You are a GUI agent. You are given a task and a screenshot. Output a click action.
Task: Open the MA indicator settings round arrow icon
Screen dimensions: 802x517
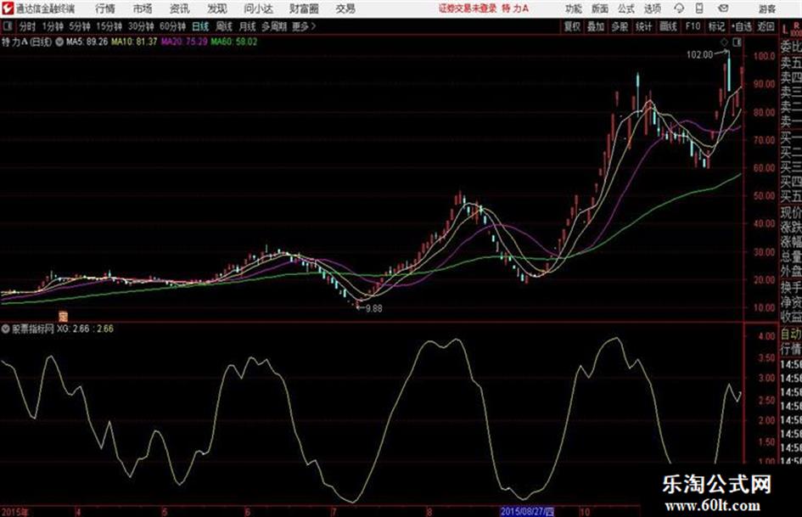click(x=59, y=42)
